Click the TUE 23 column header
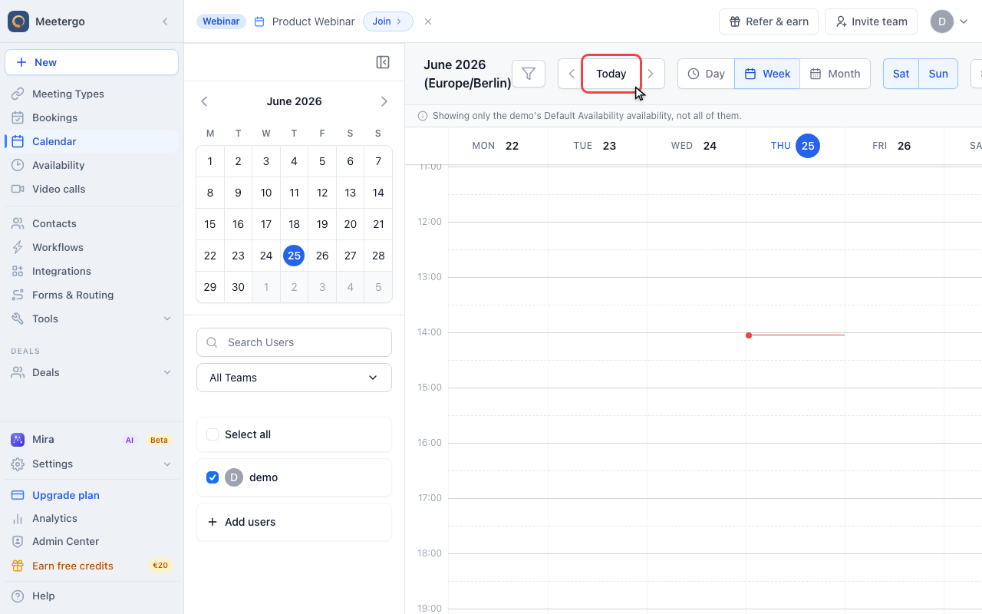The height and width of the screenshot is (614, 982). point(597,146)
